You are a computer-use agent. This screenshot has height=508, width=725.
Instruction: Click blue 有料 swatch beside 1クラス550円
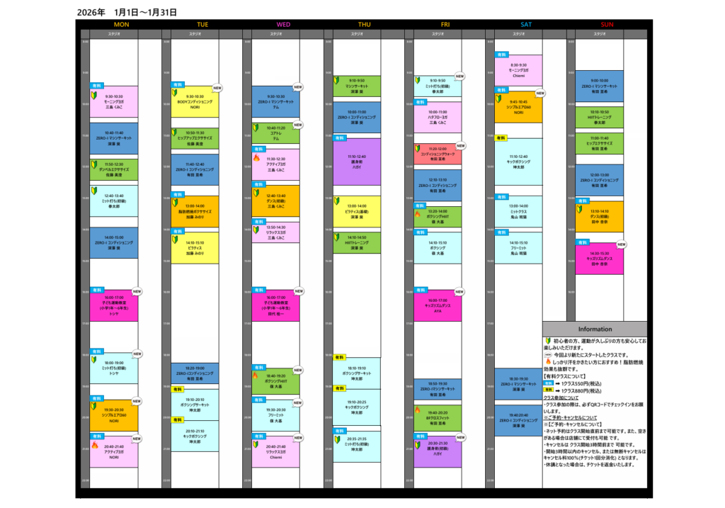tap(549, 383)
